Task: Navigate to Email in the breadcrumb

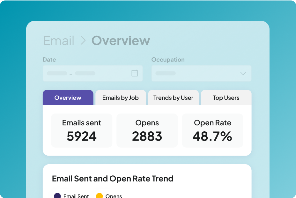Action: pos(59,41)
